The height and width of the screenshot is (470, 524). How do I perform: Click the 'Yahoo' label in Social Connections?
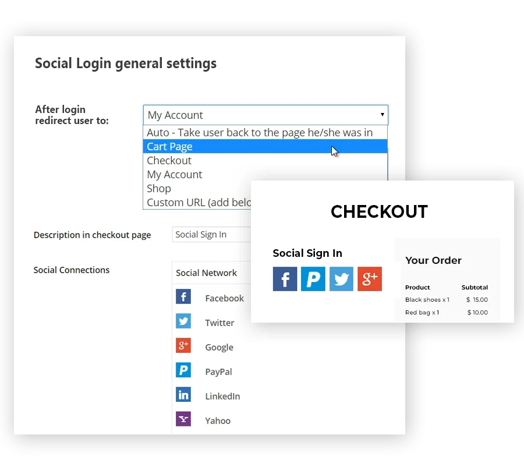coord(218,420)
